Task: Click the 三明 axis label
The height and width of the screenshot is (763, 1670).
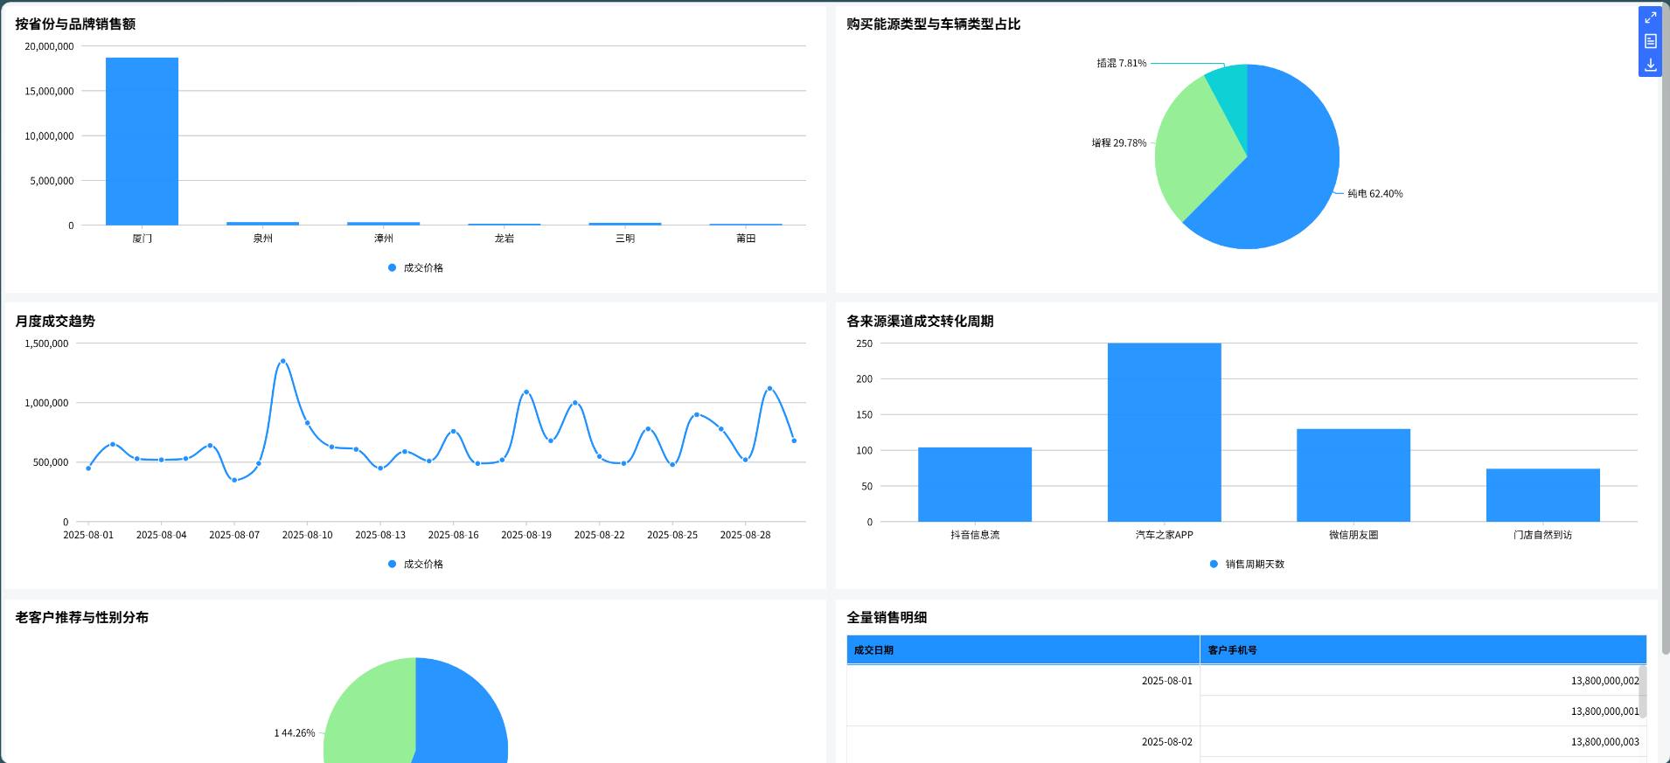Action: pyautogui.click(x=625, y=238)
